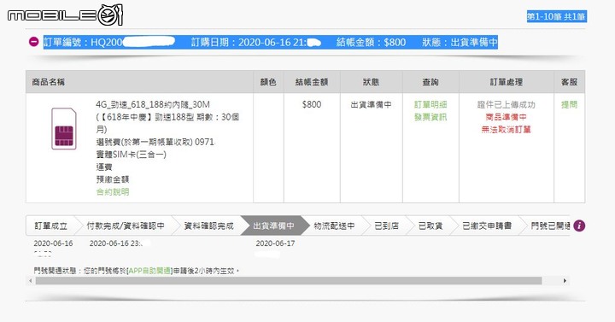The image size is (615, 322).
Task: Click the red 無法取消訂單 text
Action: click(506, 130)
